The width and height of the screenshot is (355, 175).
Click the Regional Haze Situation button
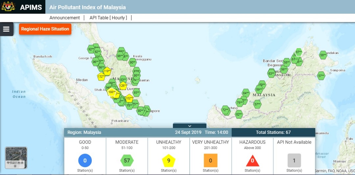pos(45,29)
